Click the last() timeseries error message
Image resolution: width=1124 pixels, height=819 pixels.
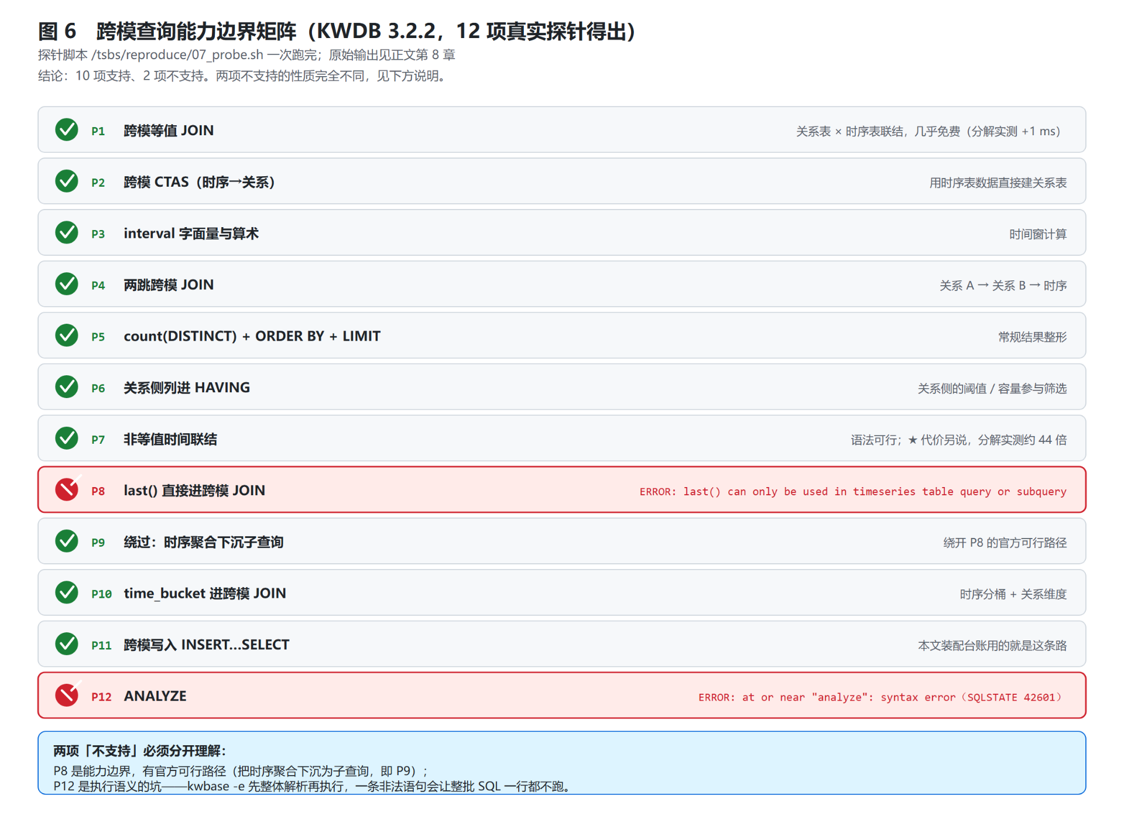pyautogui.click(x=853, y=492)
